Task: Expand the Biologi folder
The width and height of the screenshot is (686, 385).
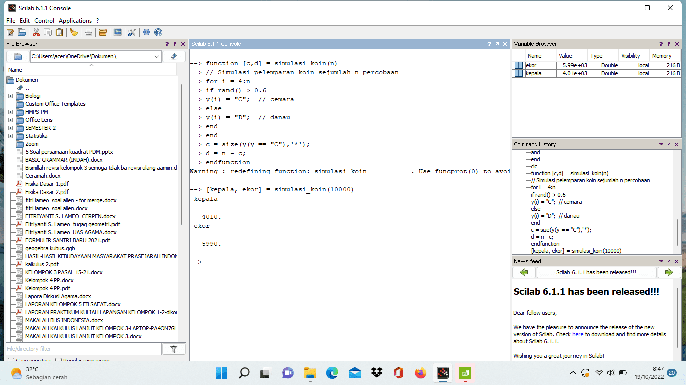Action: click(11, 96)
